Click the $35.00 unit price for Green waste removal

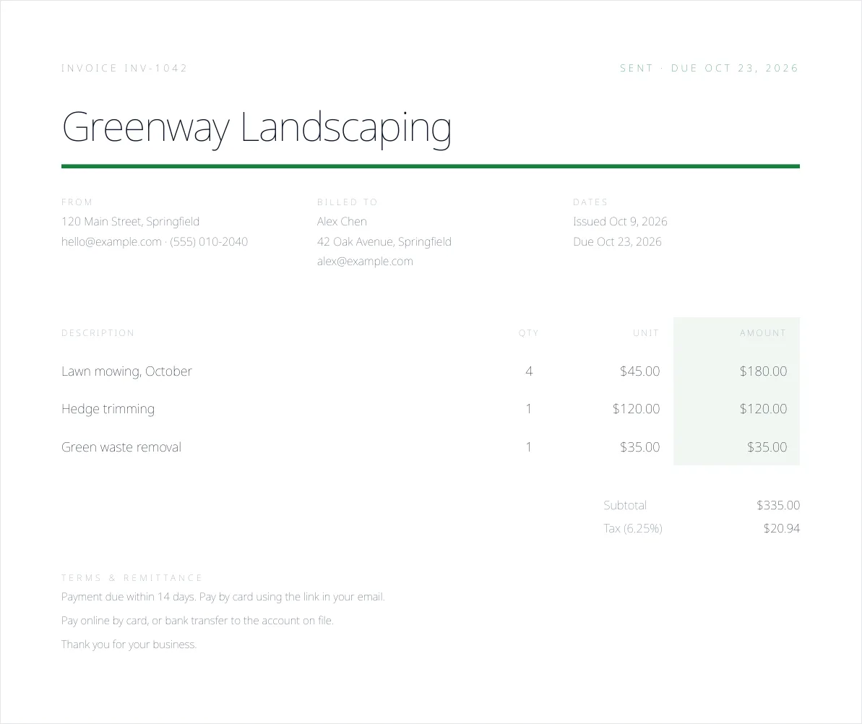tap(640, 447)
